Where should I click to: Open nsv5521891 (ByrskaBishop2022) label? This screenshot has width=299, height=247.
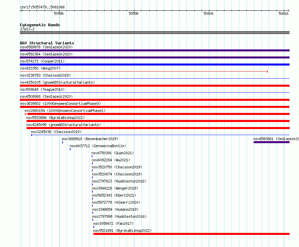tap(122, 231)
